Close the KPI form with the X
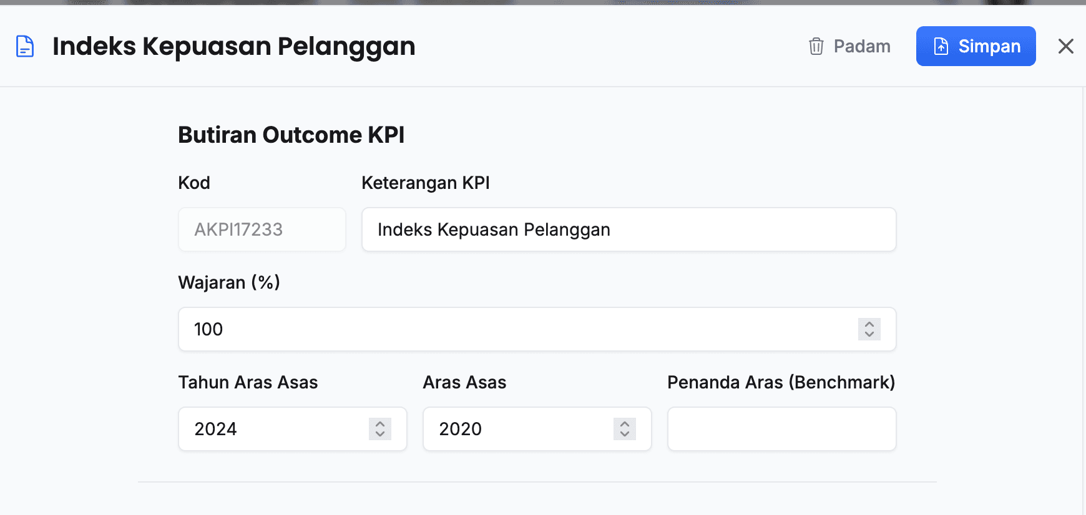The image size is (1086, 515). (x=1065, y=46)
